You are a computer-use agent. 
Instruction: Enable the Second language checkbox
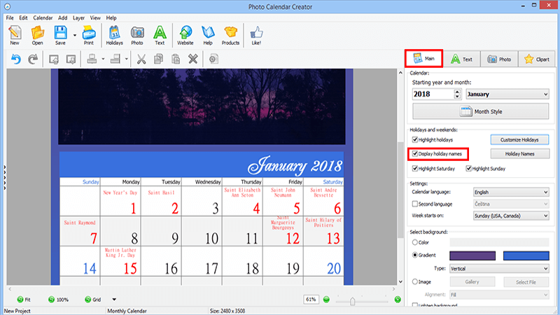(415, 203)
